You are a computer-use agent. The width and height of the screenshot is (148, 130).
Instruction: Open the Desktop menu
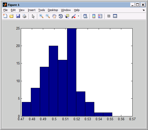(x=53, y=10)
